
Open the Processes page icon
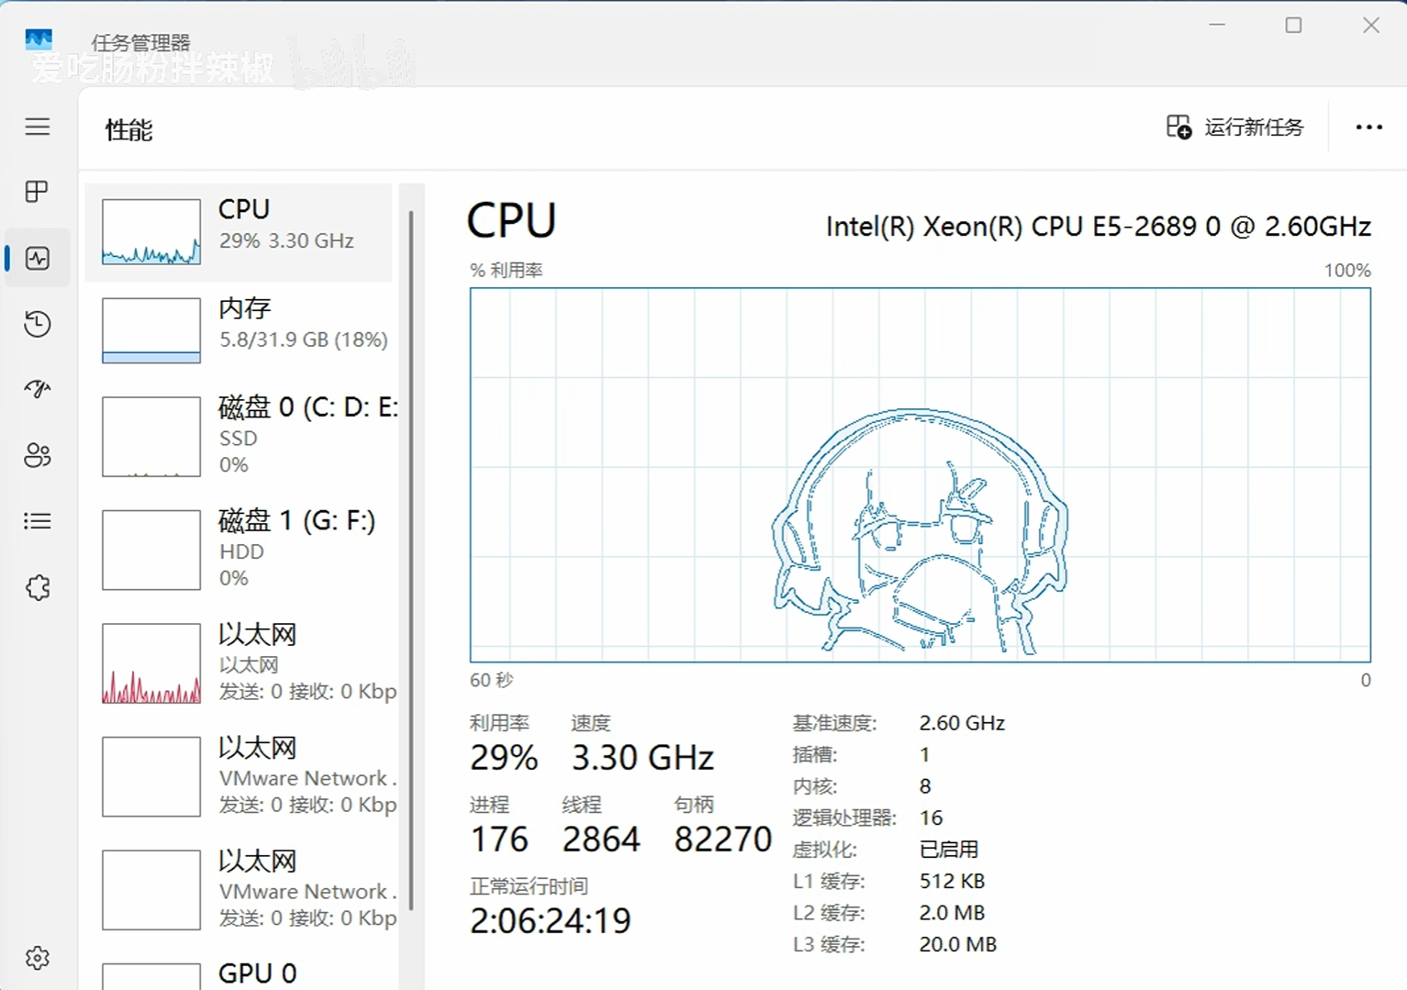(38, 192)
